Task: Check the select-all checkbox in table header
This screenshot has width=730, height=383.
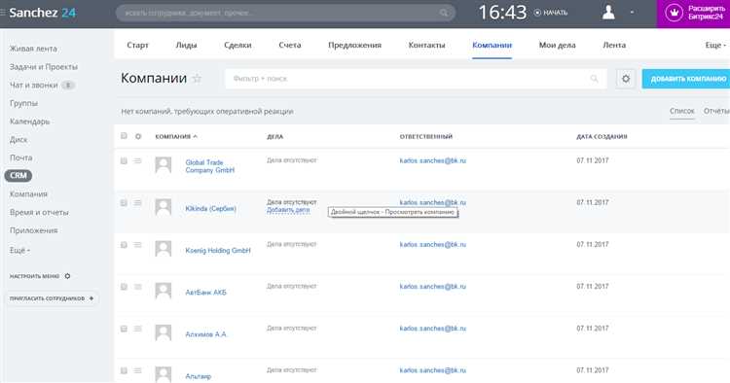Action: pos(124,136)
